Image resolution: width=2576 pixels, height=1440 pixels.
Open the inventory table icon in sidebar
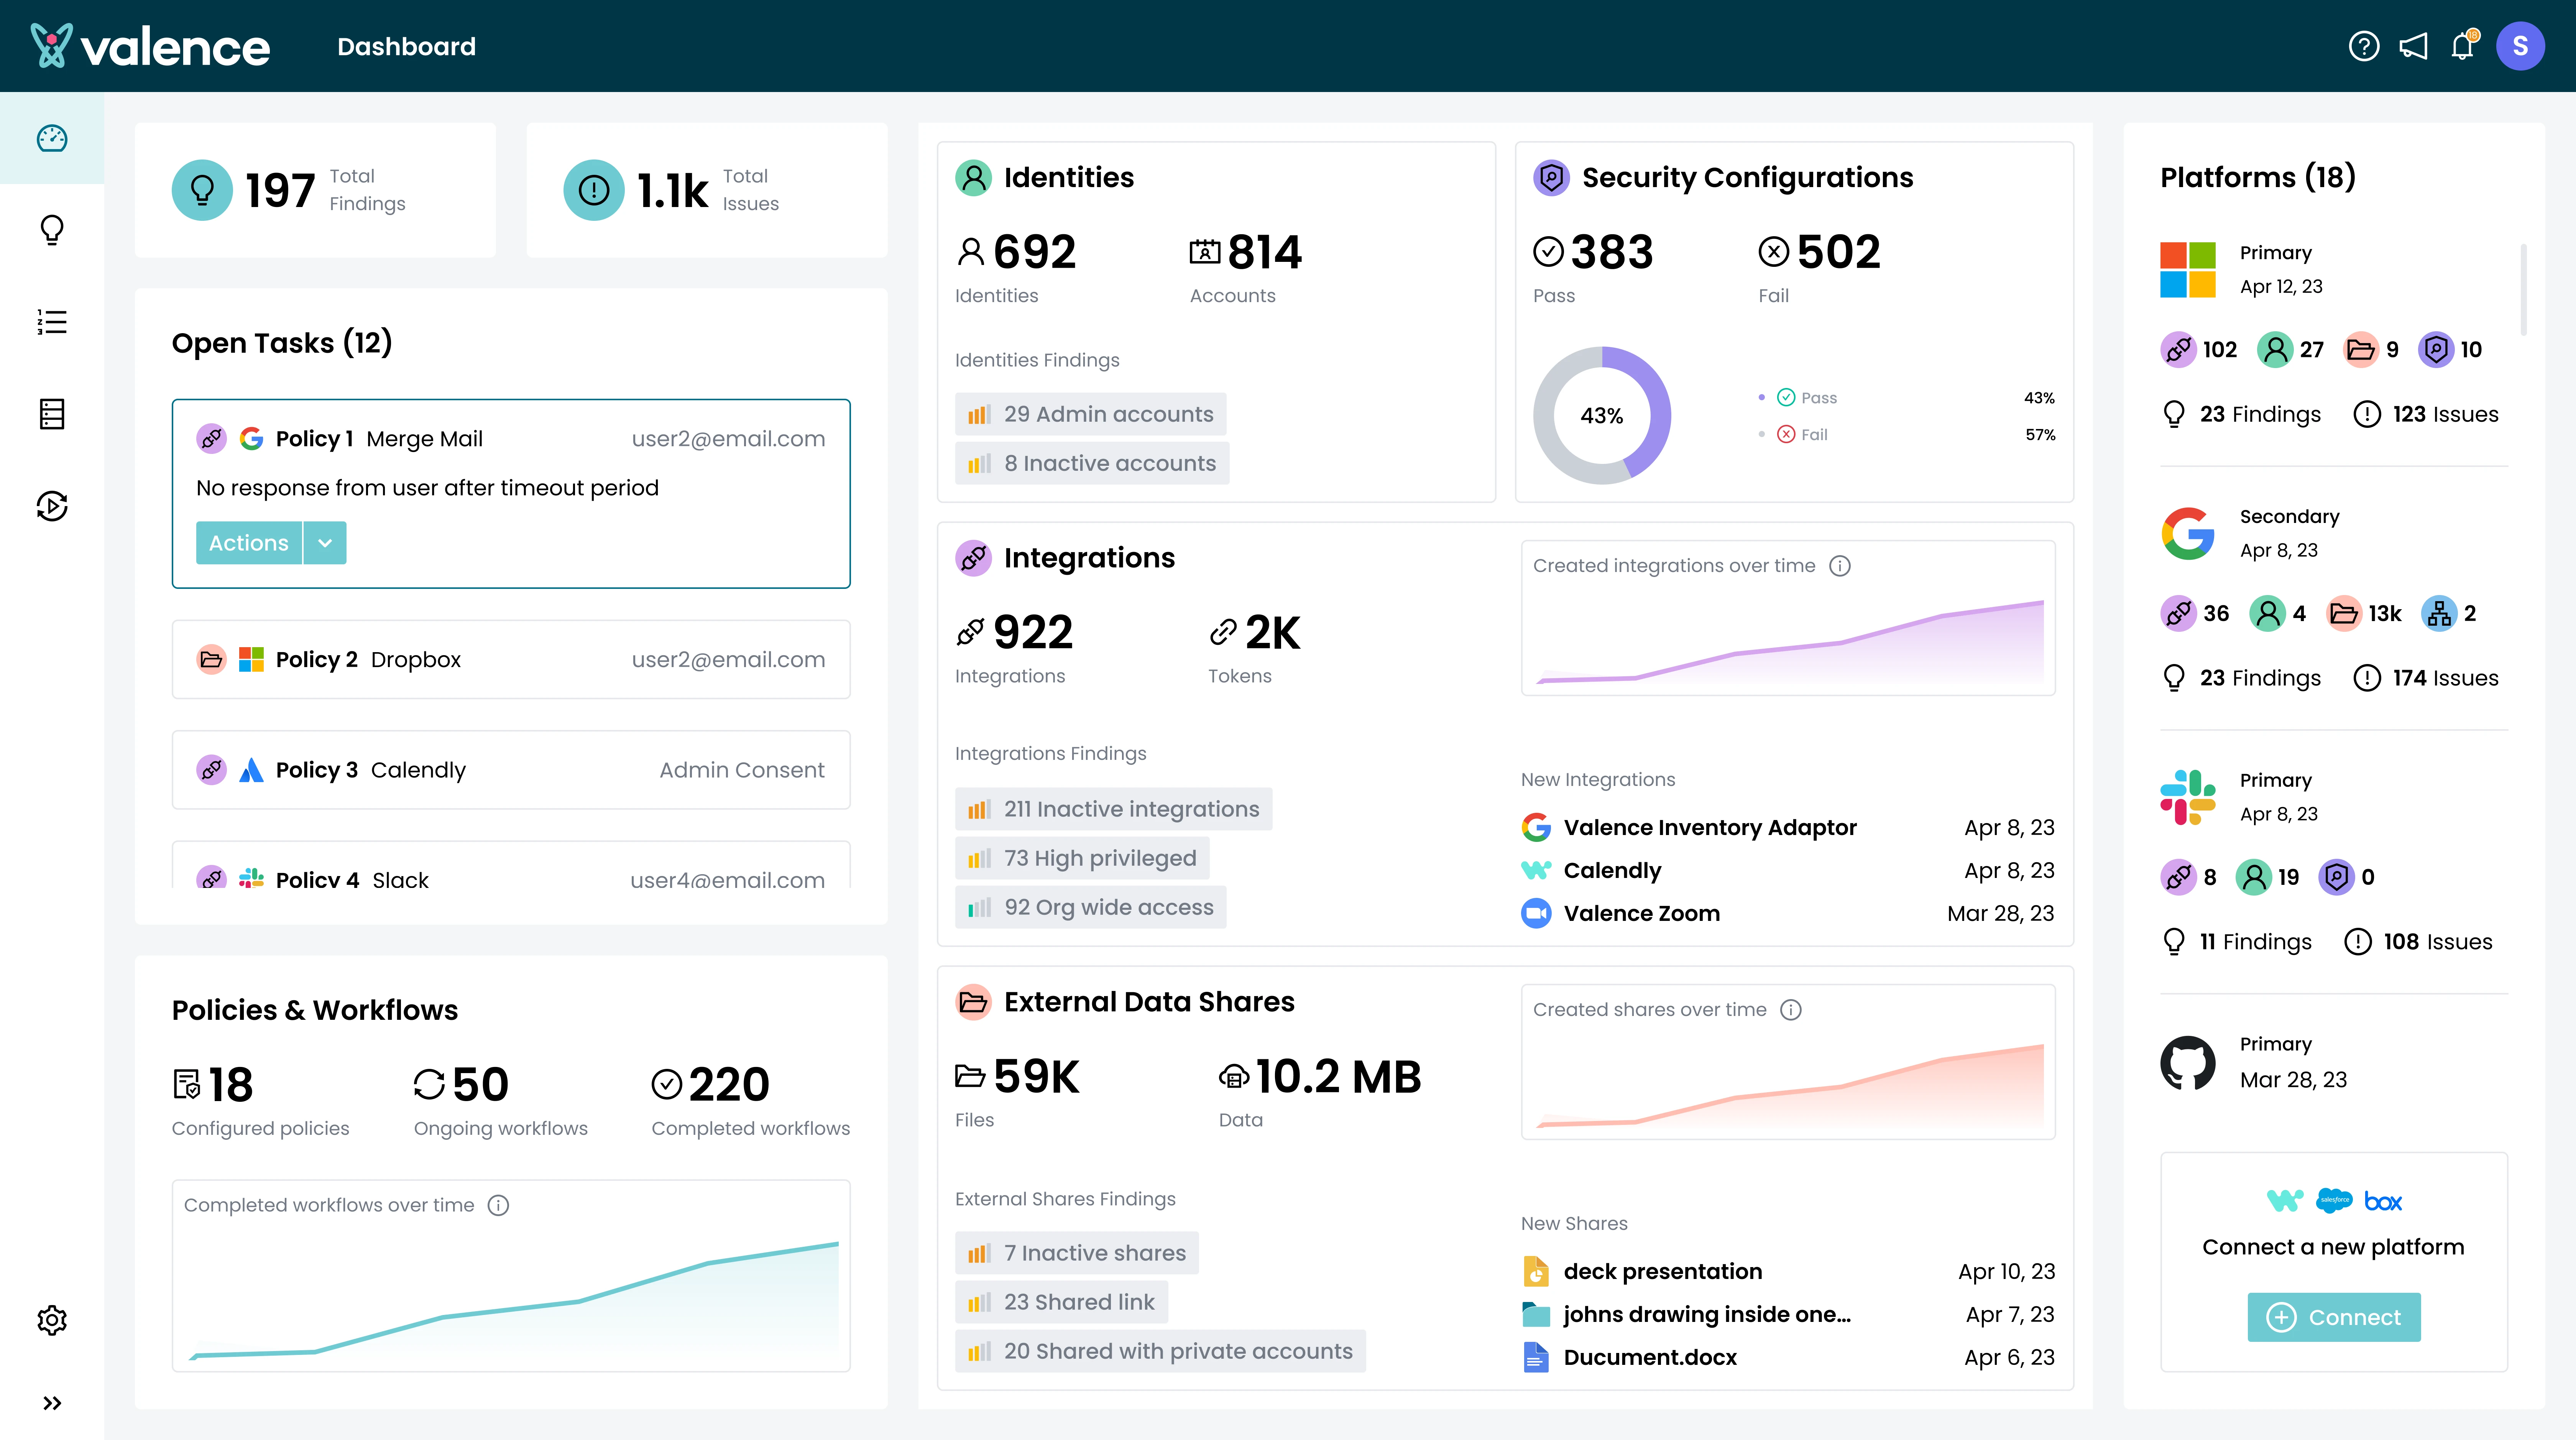(52, 414)
